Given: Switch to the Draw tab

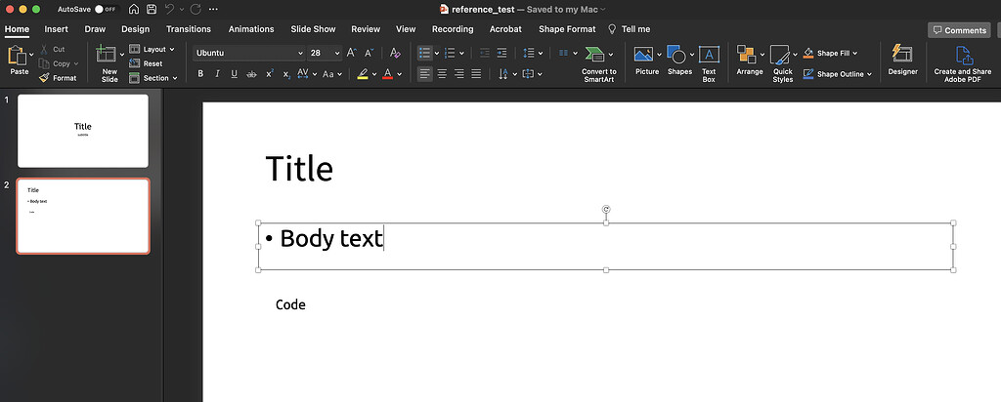Looking at the screenshot, I should click(x=95, y=29).
